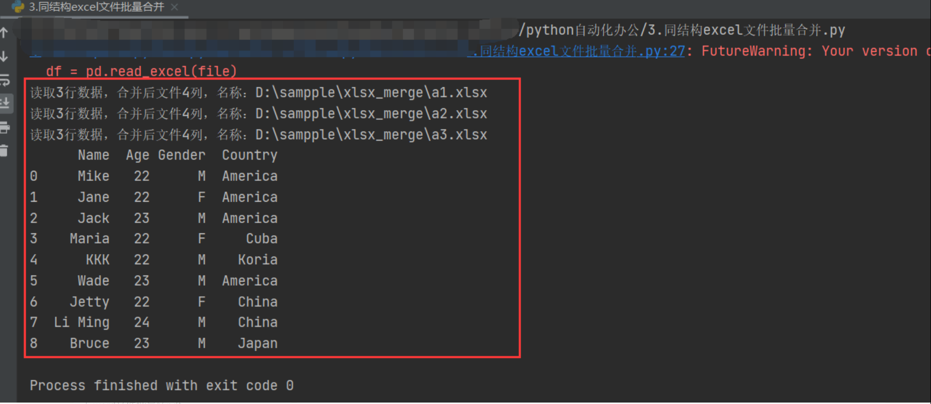Click the Process finished with exit code 0 text

[x=161, y=385]
